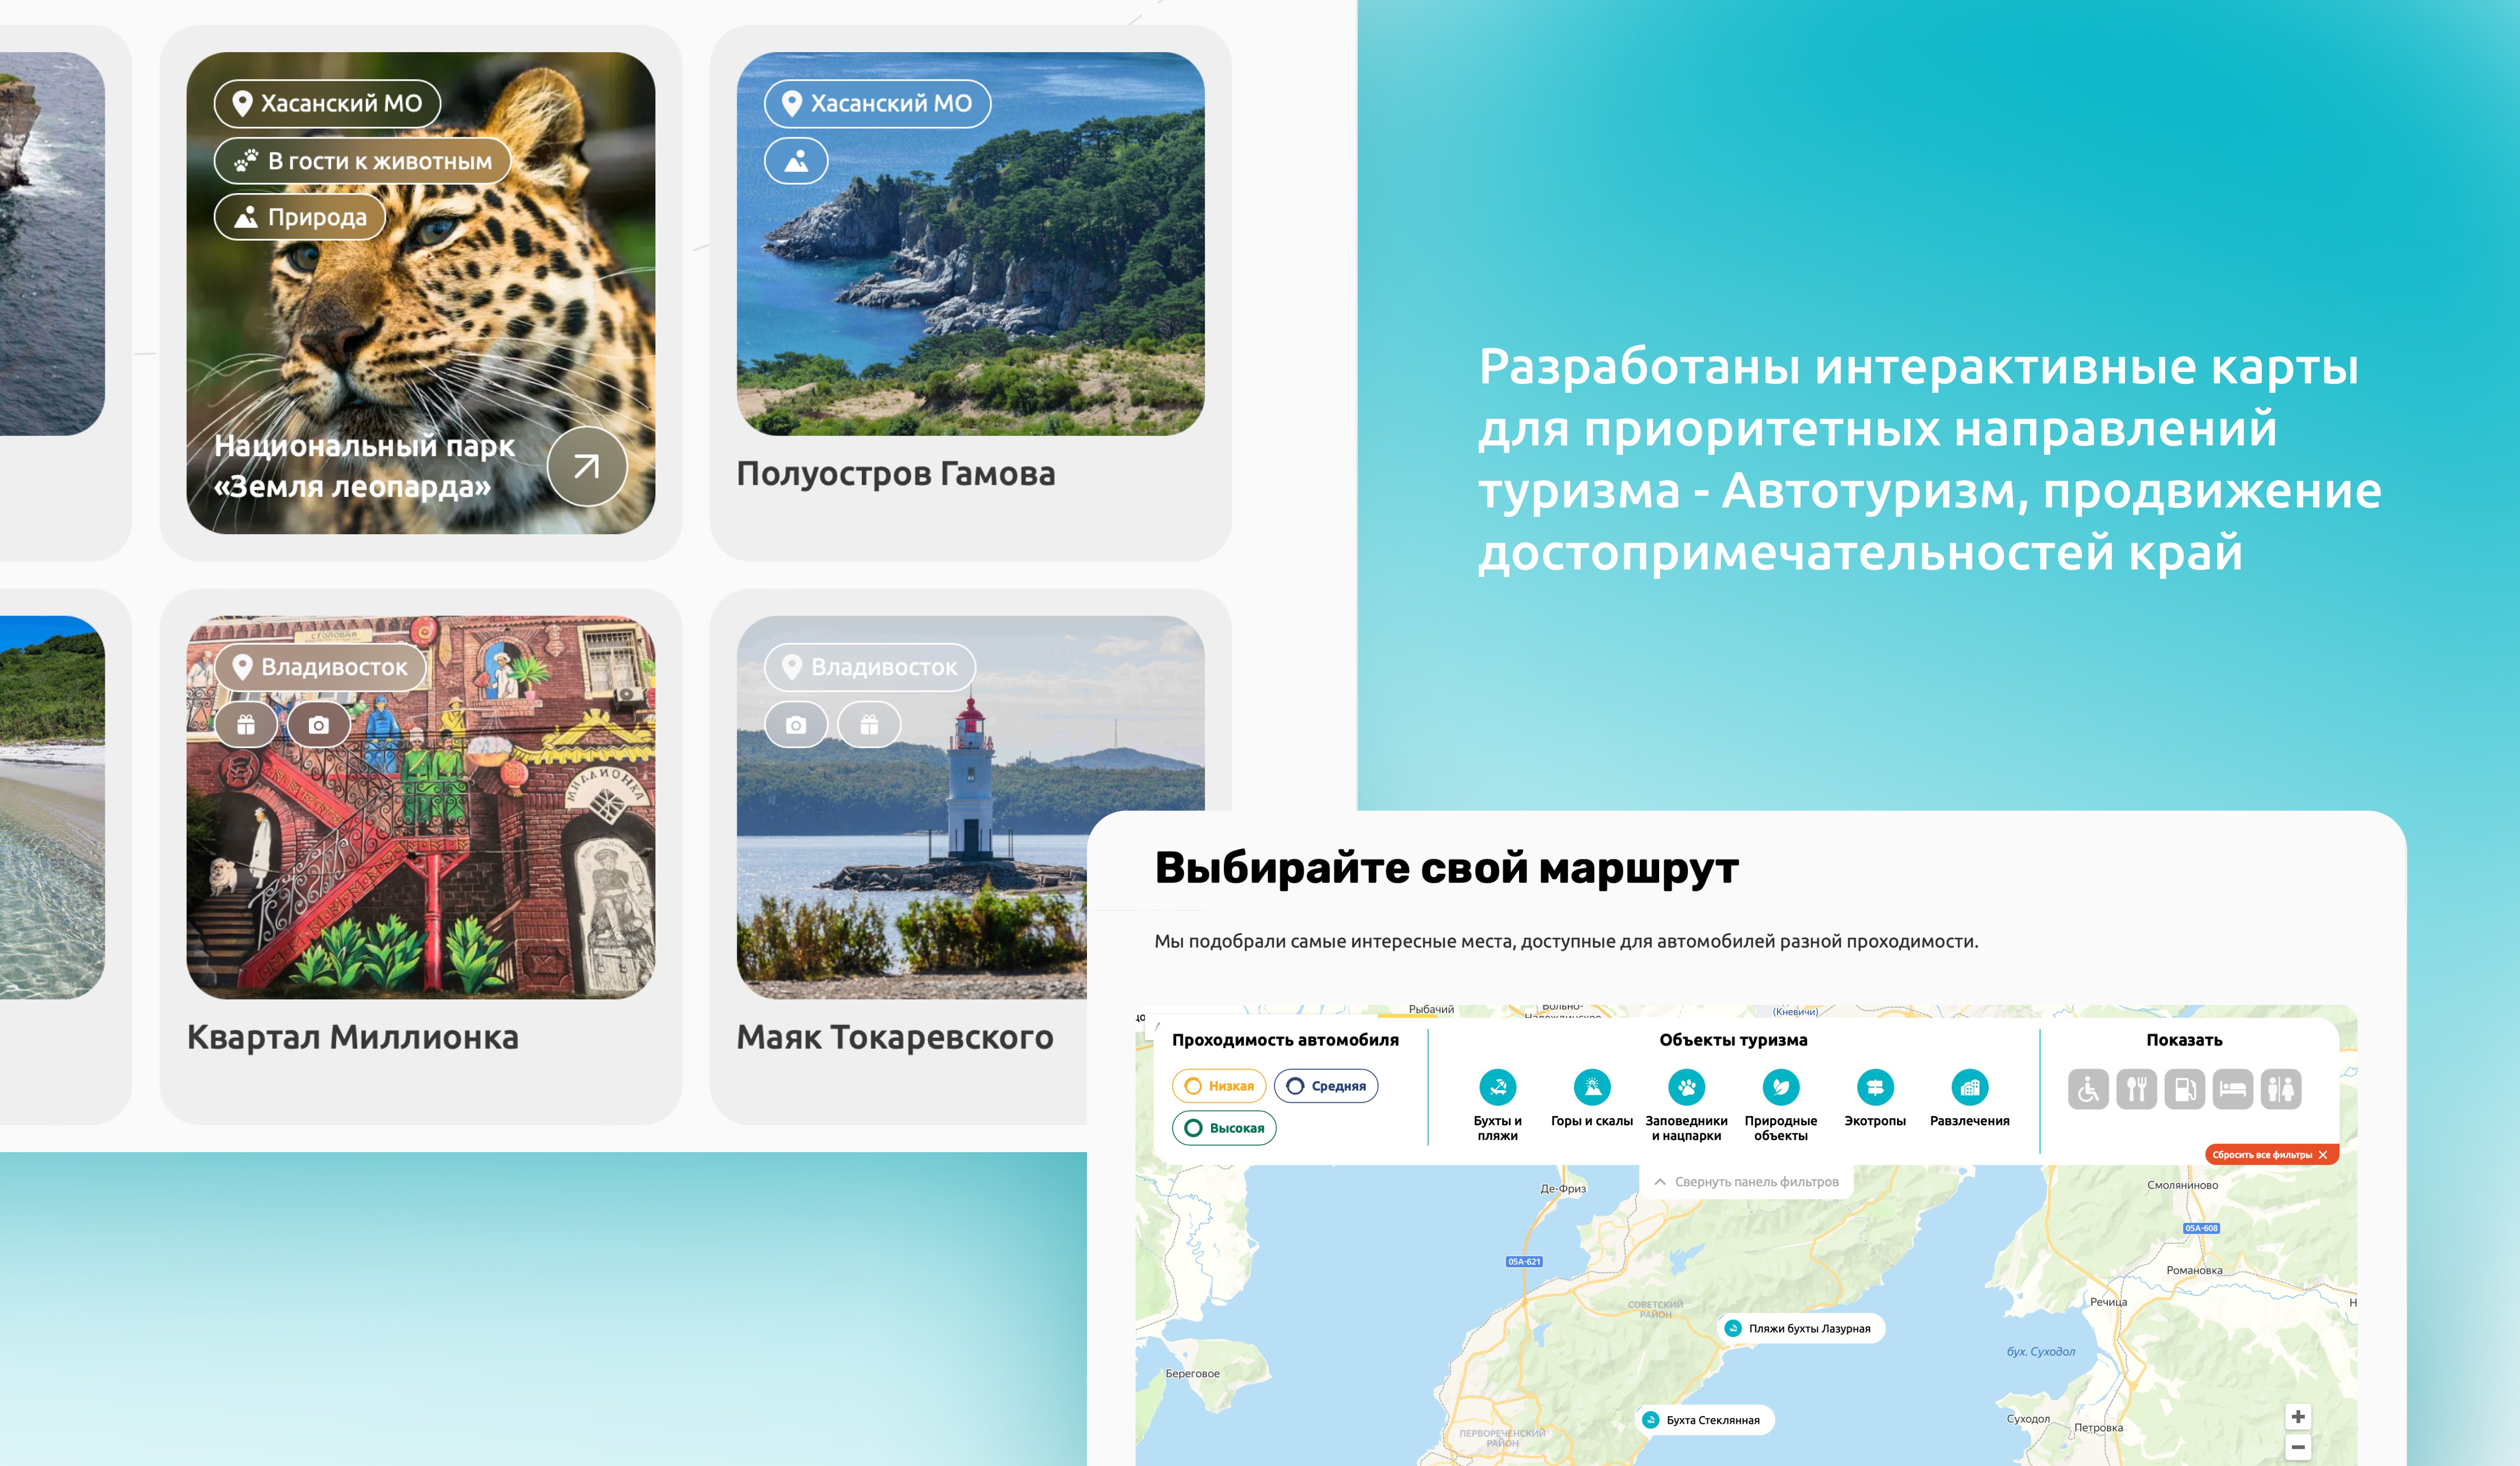Viewport: 2520px width, 1466px height.
Task: Show gas stations on map
Action: tap(2184, 1088)
